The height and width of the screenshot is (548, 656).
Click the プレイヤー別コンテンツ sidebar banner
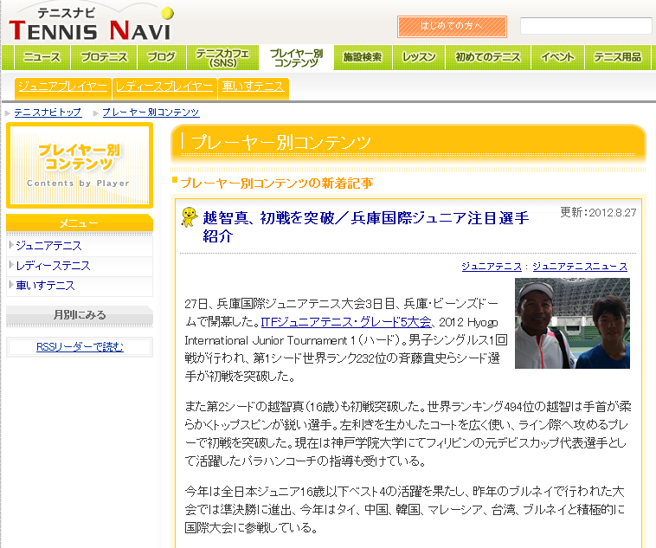(79, 164)
